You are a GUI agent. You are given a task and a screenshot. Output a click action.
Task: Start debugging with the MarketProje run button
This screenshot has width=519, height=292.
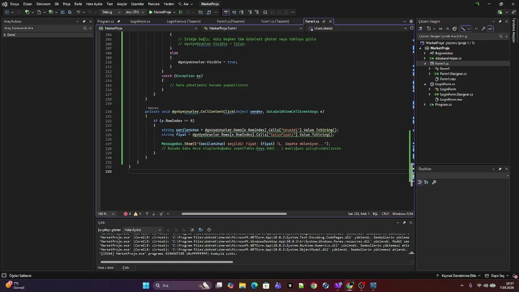click(x=160, y=12)
